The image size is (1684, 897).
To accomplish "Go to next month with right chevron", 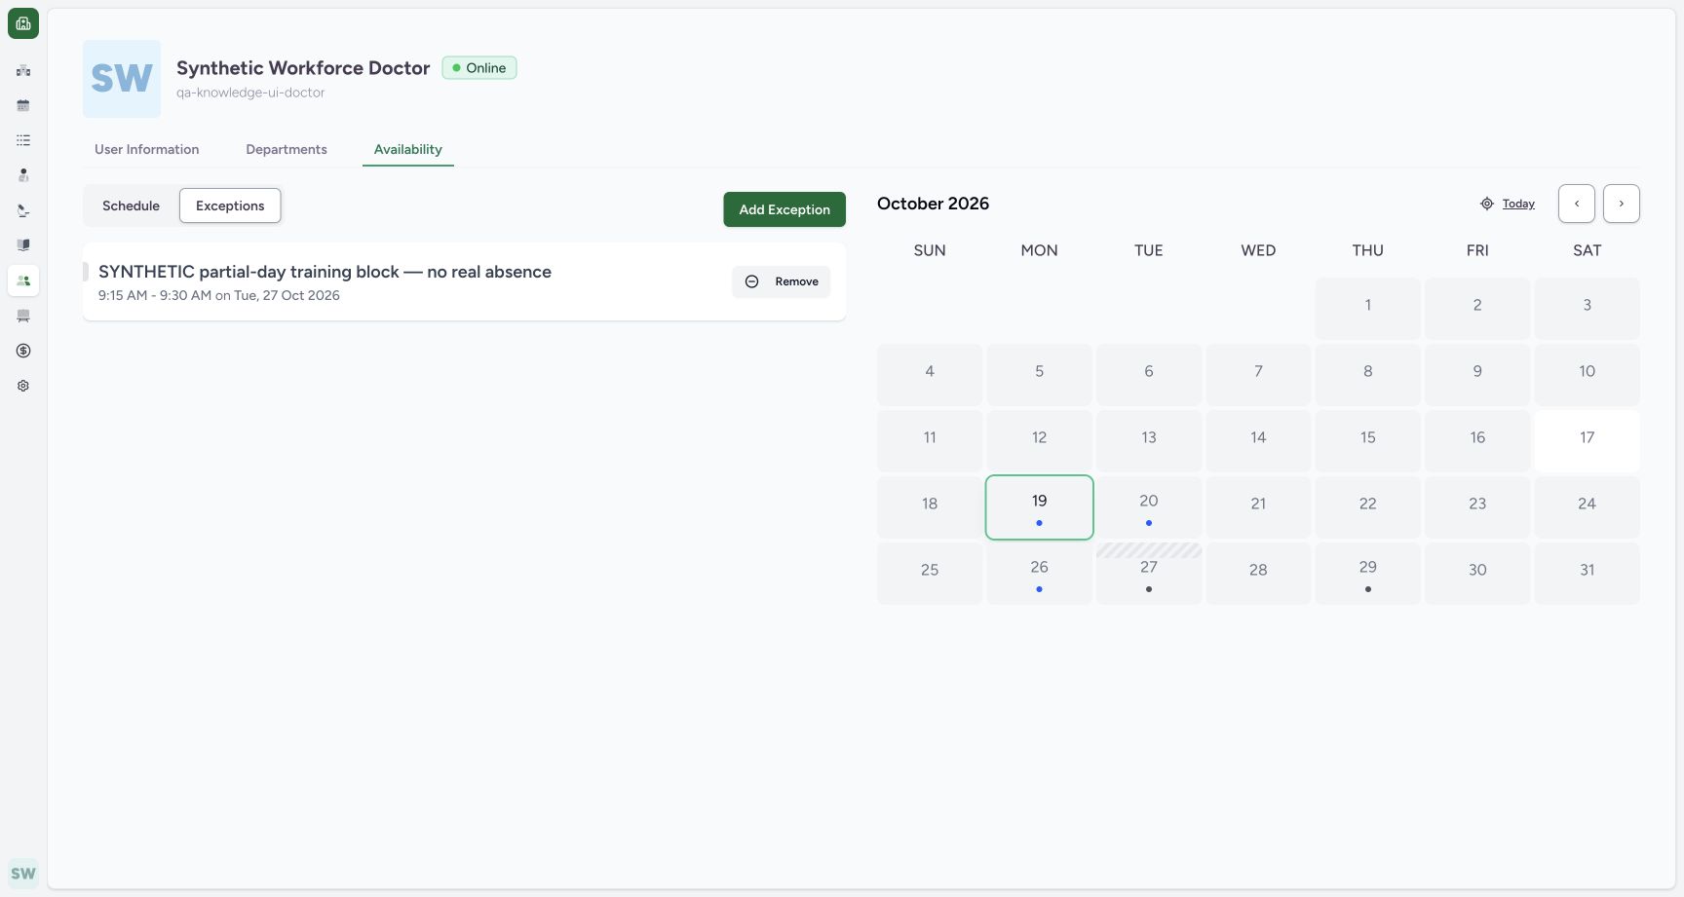I will (1622, 204).
